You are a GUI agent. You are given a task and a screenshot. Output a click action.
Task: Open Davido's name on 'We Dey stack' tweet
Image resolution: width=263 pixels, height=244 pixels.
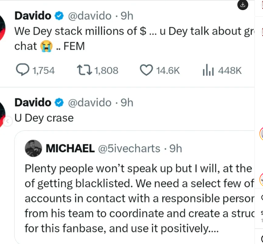pos(33,16)
